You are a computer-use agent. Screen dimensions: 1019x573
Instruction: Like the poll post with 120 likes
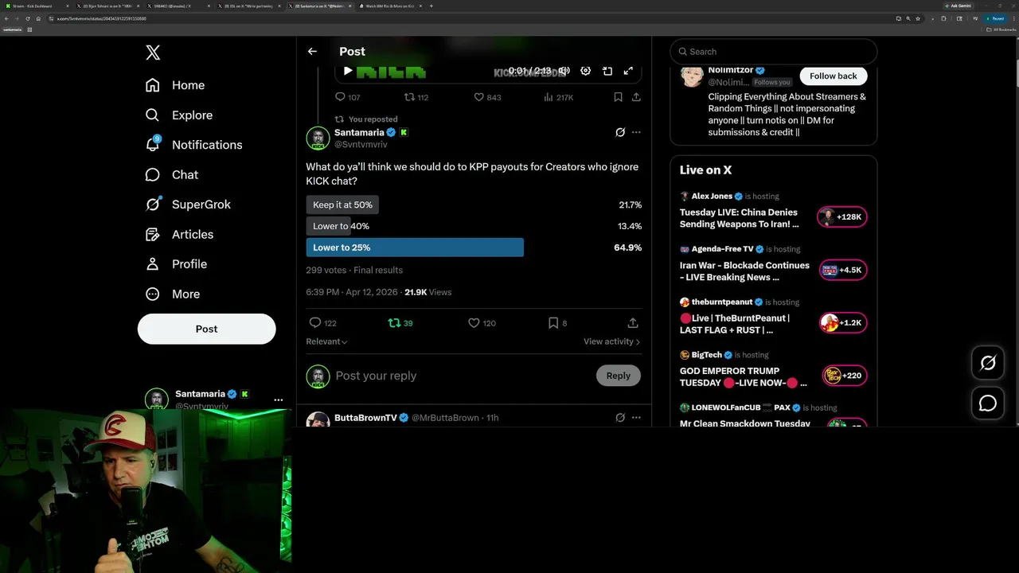tap(482, 323)
